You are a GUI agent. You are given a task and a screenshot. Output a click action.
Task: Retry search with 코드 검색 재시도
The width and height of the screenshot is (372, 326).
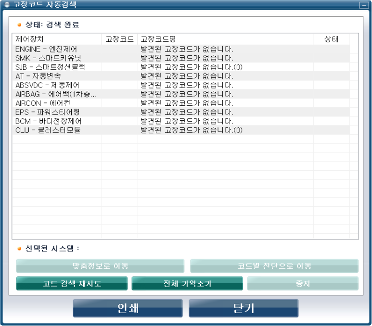[72, 283]
